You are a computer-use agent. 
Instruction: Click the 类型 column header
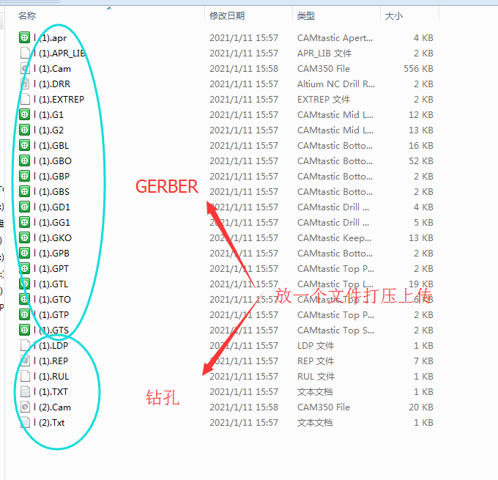click(x=306, y=15)
